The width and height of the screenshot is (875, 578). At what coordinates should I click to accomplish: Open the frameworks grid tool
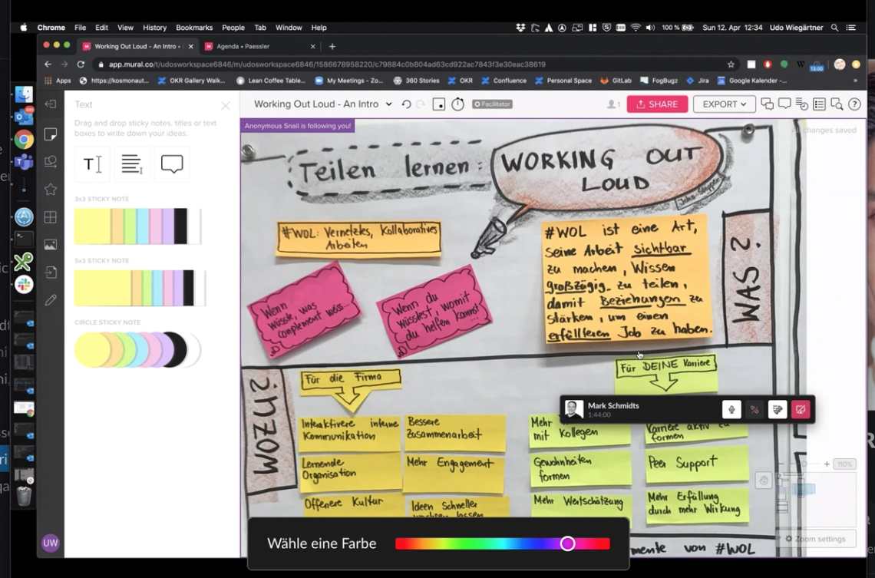50,217
